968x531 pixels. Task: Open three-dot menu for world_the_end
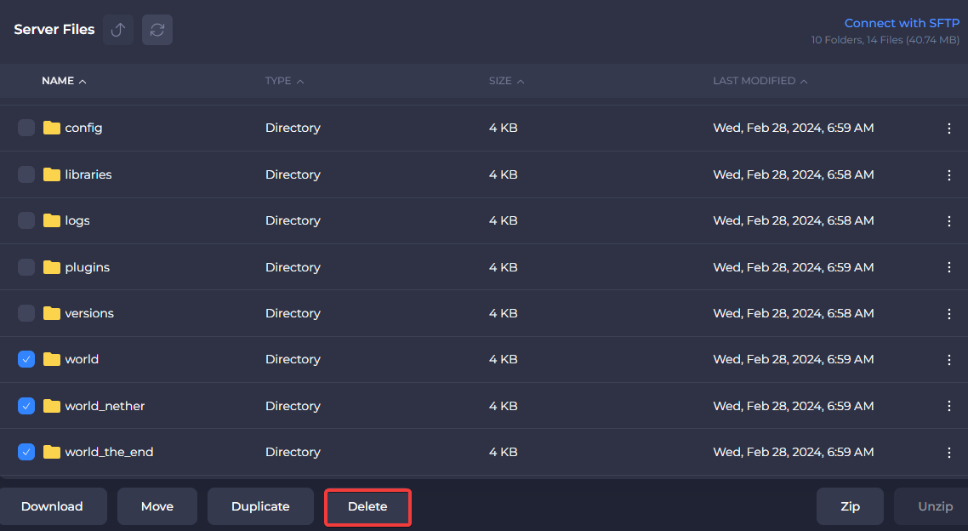coord(949,453)
